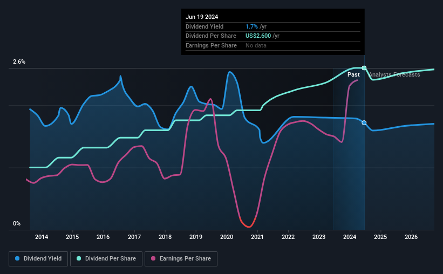The height and width of the screenshot is (274, 443).
Task: Click the 2.6% y-axis label
Action: pos(19,62)
